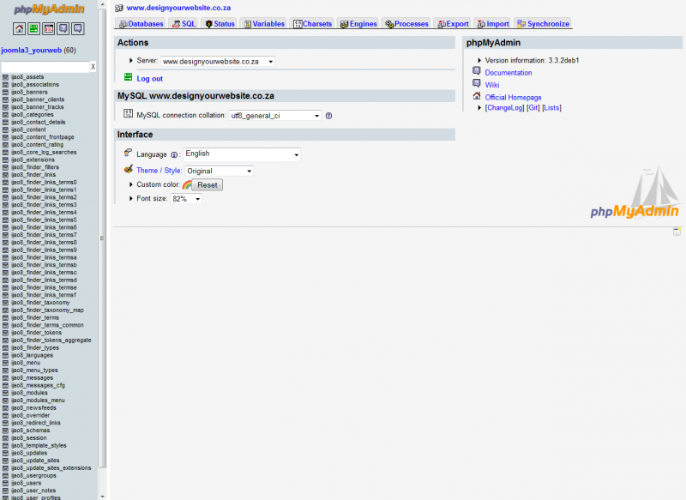The image size is (686, 500).
Task: Open the Language dropdown showing English
Action: point(242,154)
